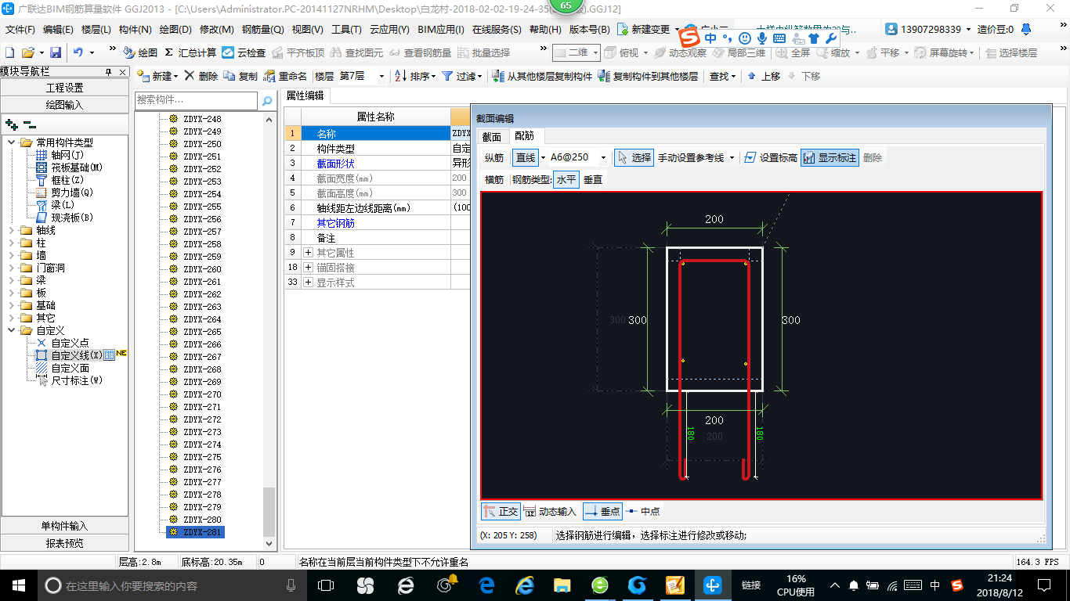Screen dimensions: 1070x601
Task: Toggle 垂点 perpendicular snap
Action: tap(602, 511)
